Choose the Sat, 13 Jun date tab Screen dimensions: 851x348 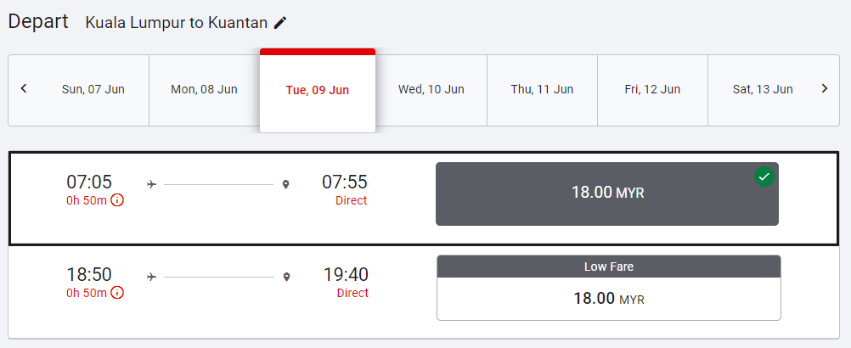[763, 89]
